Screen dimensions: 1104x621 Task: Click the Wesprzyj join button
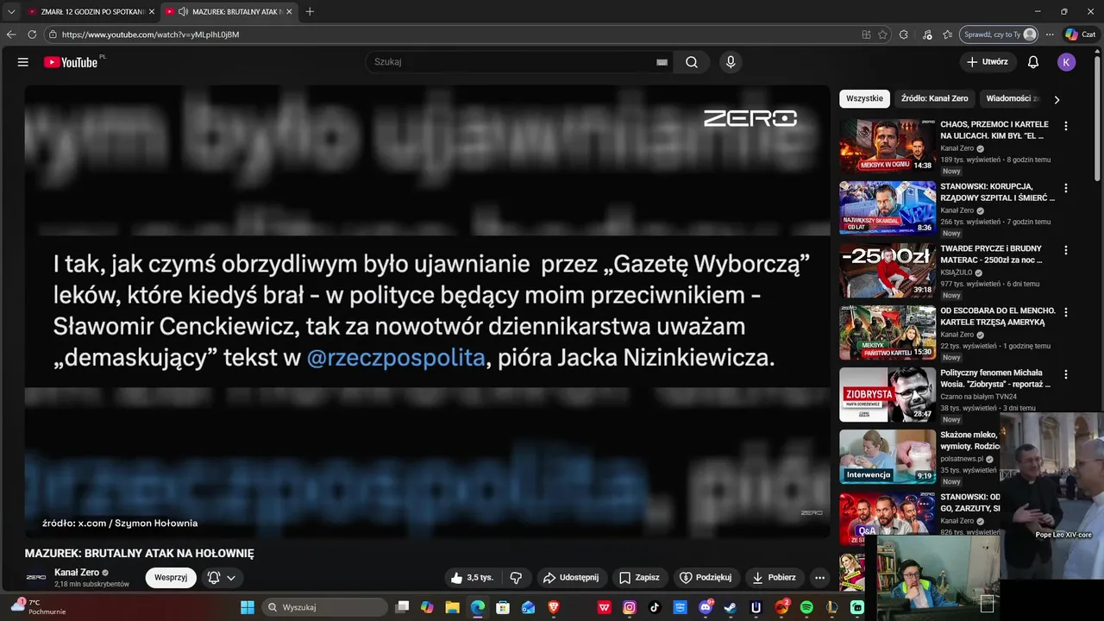pos(171,578)
